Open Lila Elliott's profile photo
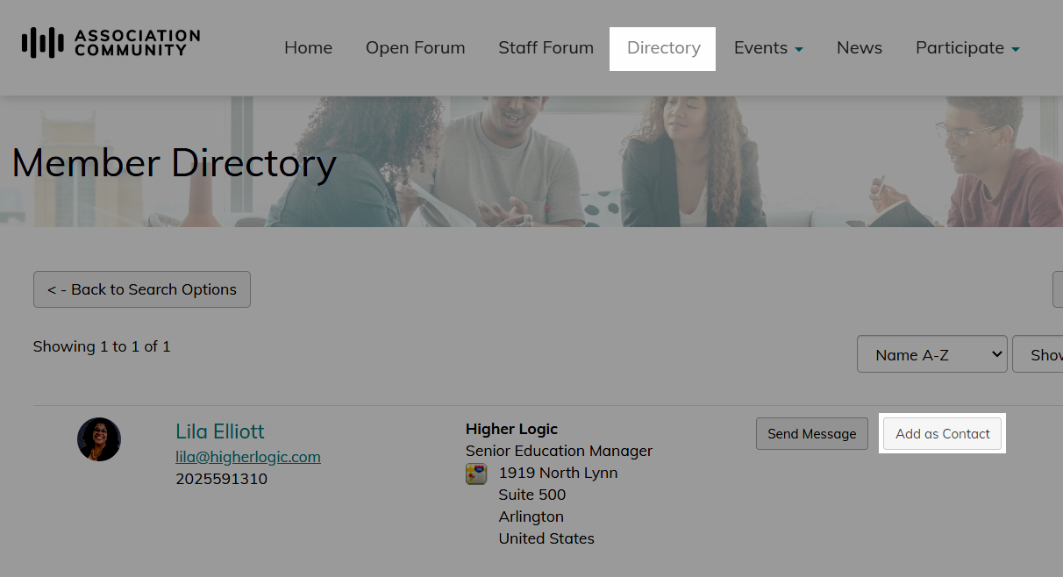Screen dimensions: 1063x577 tap(99, 439)
